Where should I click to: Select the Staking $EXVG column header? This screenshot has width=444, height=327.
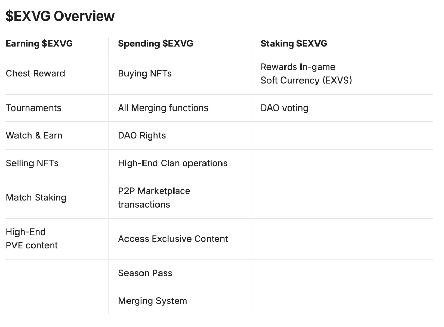pos(294,43)
